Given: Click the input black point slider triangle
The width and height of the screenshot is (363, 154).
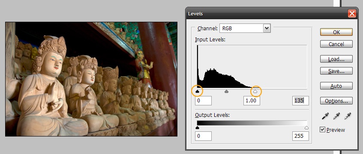Looking at the screenshot, I should point(197,92).
